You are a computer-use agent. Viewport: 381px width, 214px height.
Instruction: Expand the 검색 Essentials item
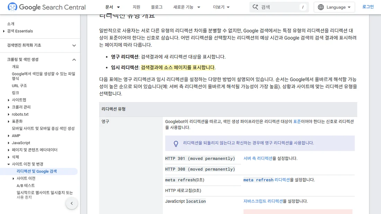pyautogui.click(x=4, y=31)
